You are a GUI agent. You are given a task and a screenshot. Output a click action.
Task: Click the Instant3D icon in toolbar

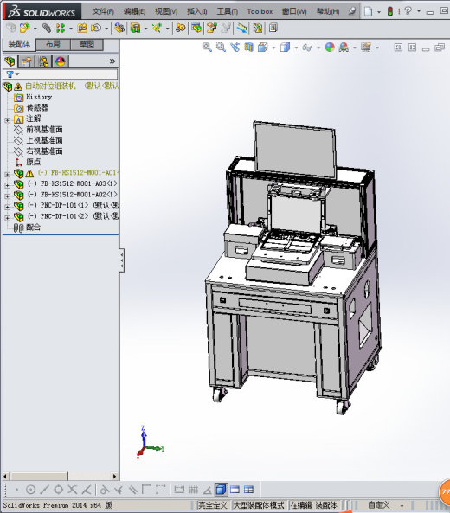click(242, 29)
